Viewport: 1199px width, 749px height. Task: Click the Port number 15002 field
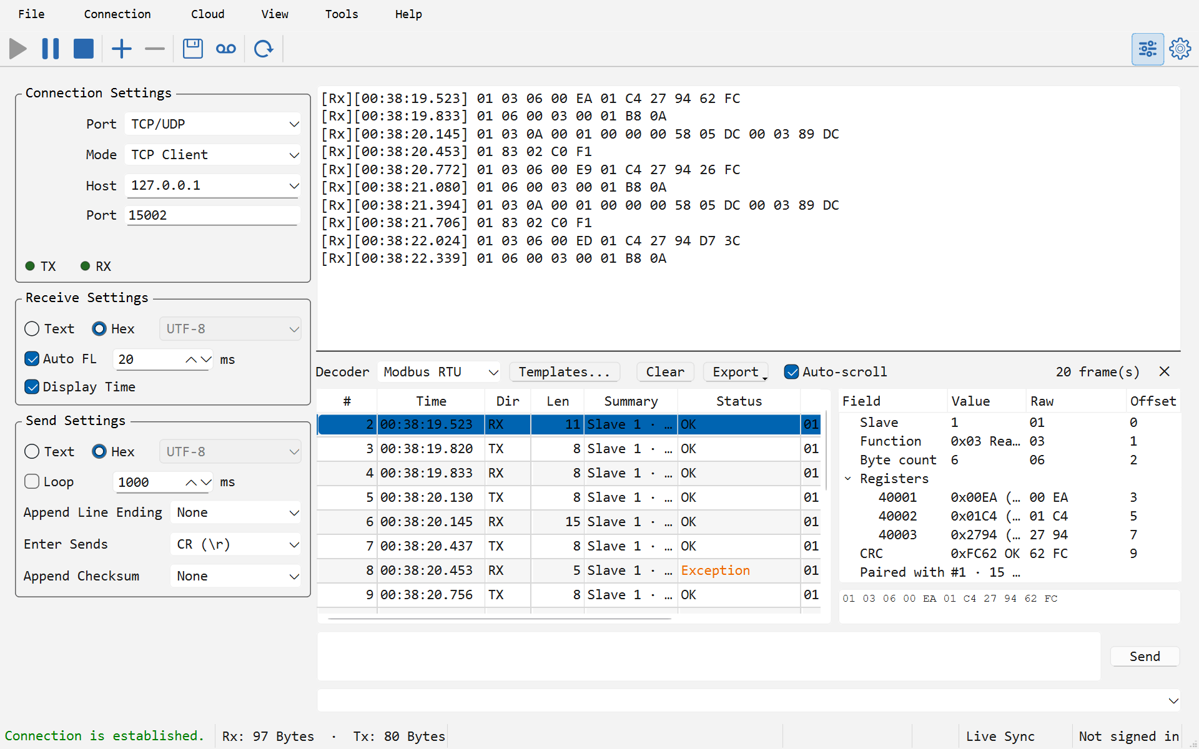pyautogui.click(x=213, y=215)
